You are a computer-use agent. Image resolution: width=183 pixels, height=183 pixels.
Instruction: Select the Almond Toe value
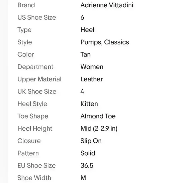(98, 116)
